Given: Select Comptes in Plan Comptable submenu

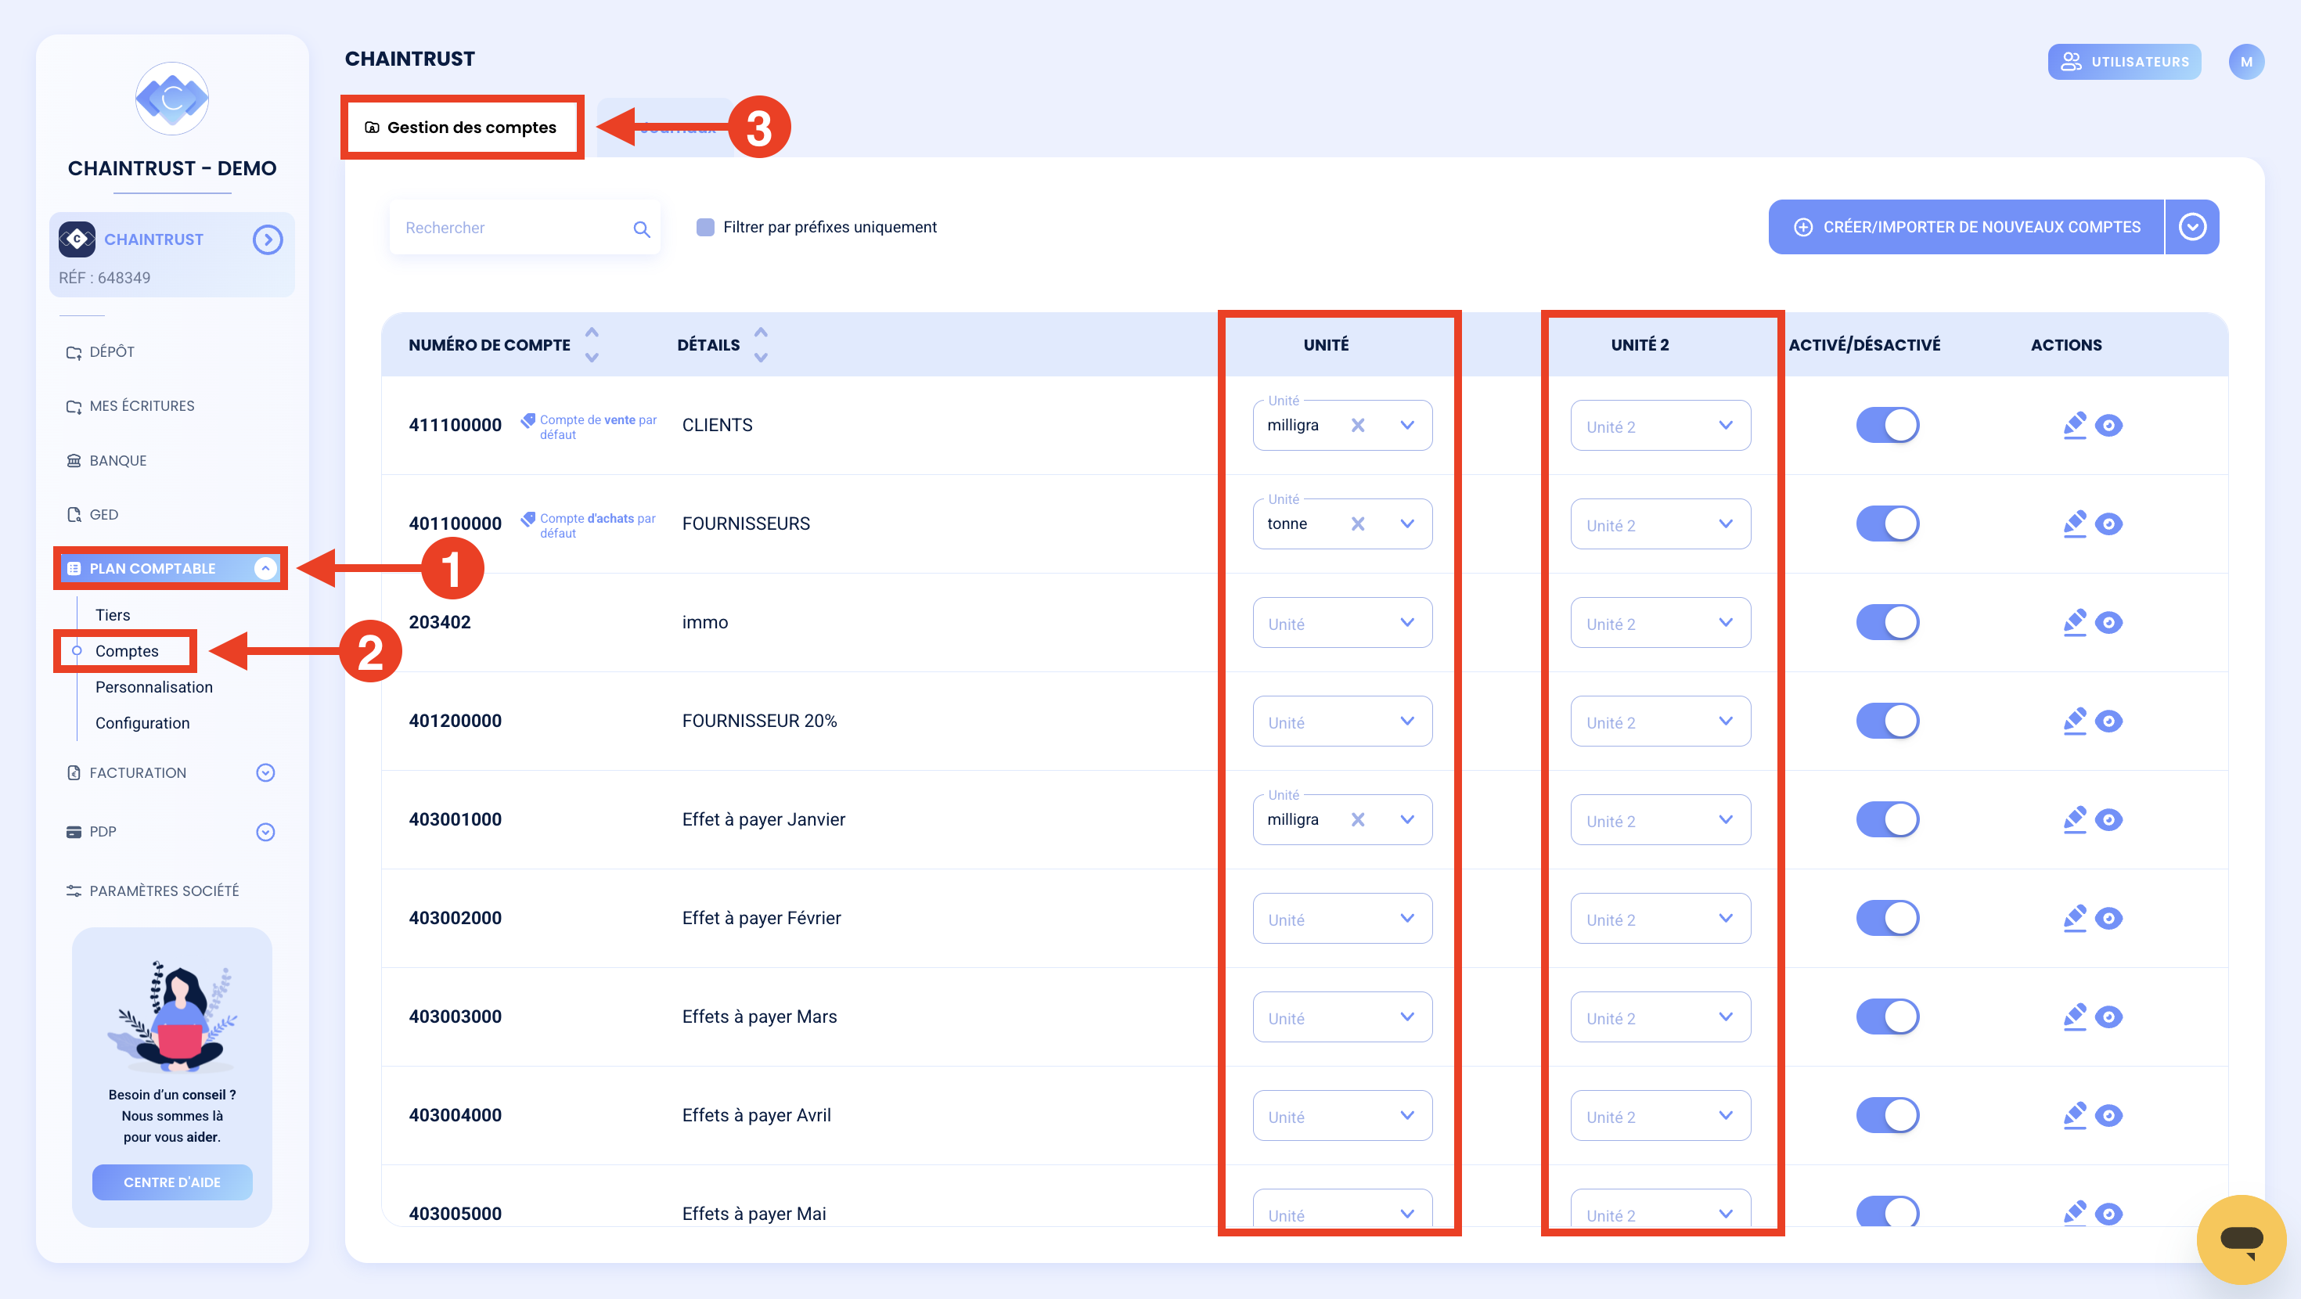Looking at the screenshot, I should click(x=127, y=651).
